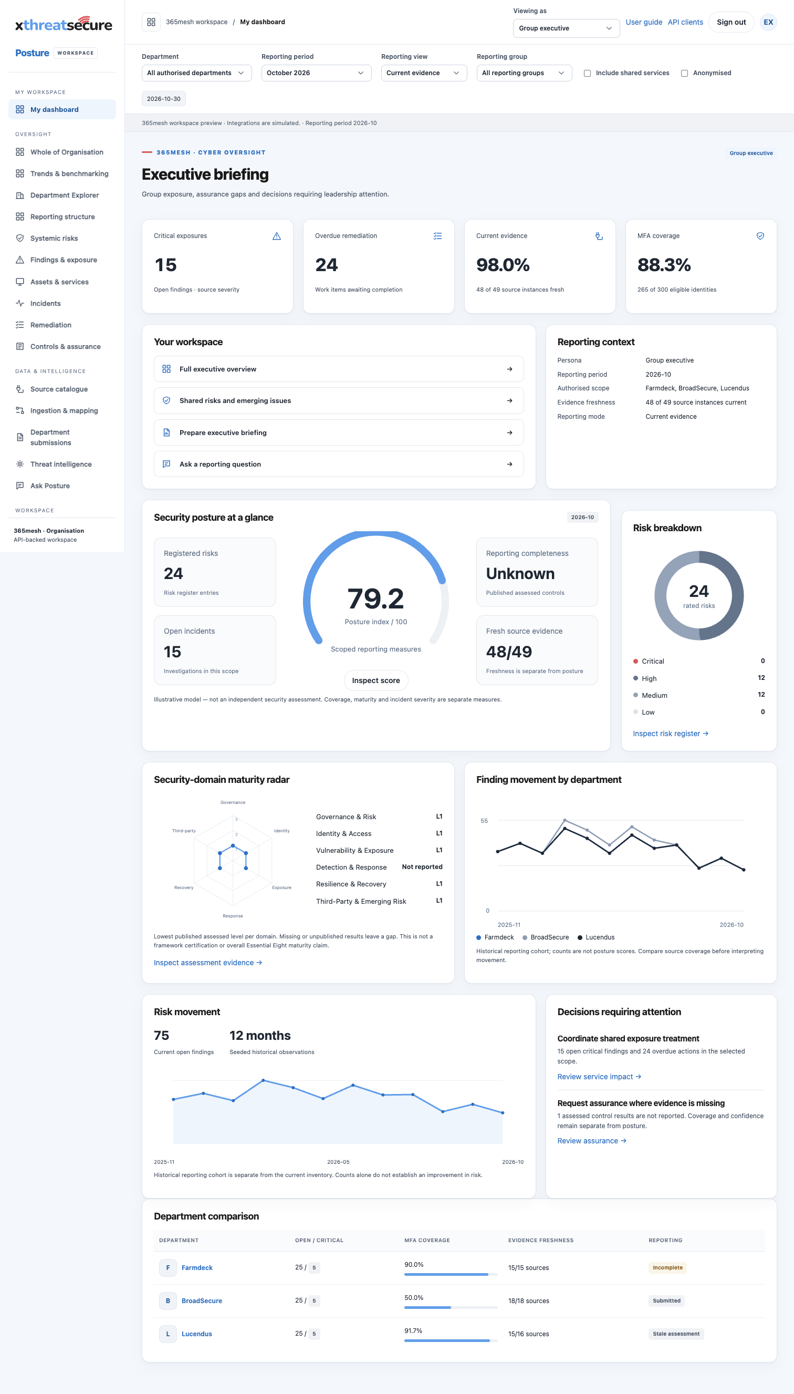Click the Ask Posture chat icon in sidebar
The image size is (794, 1394).
pyautogui.click(x=20, y=485)
